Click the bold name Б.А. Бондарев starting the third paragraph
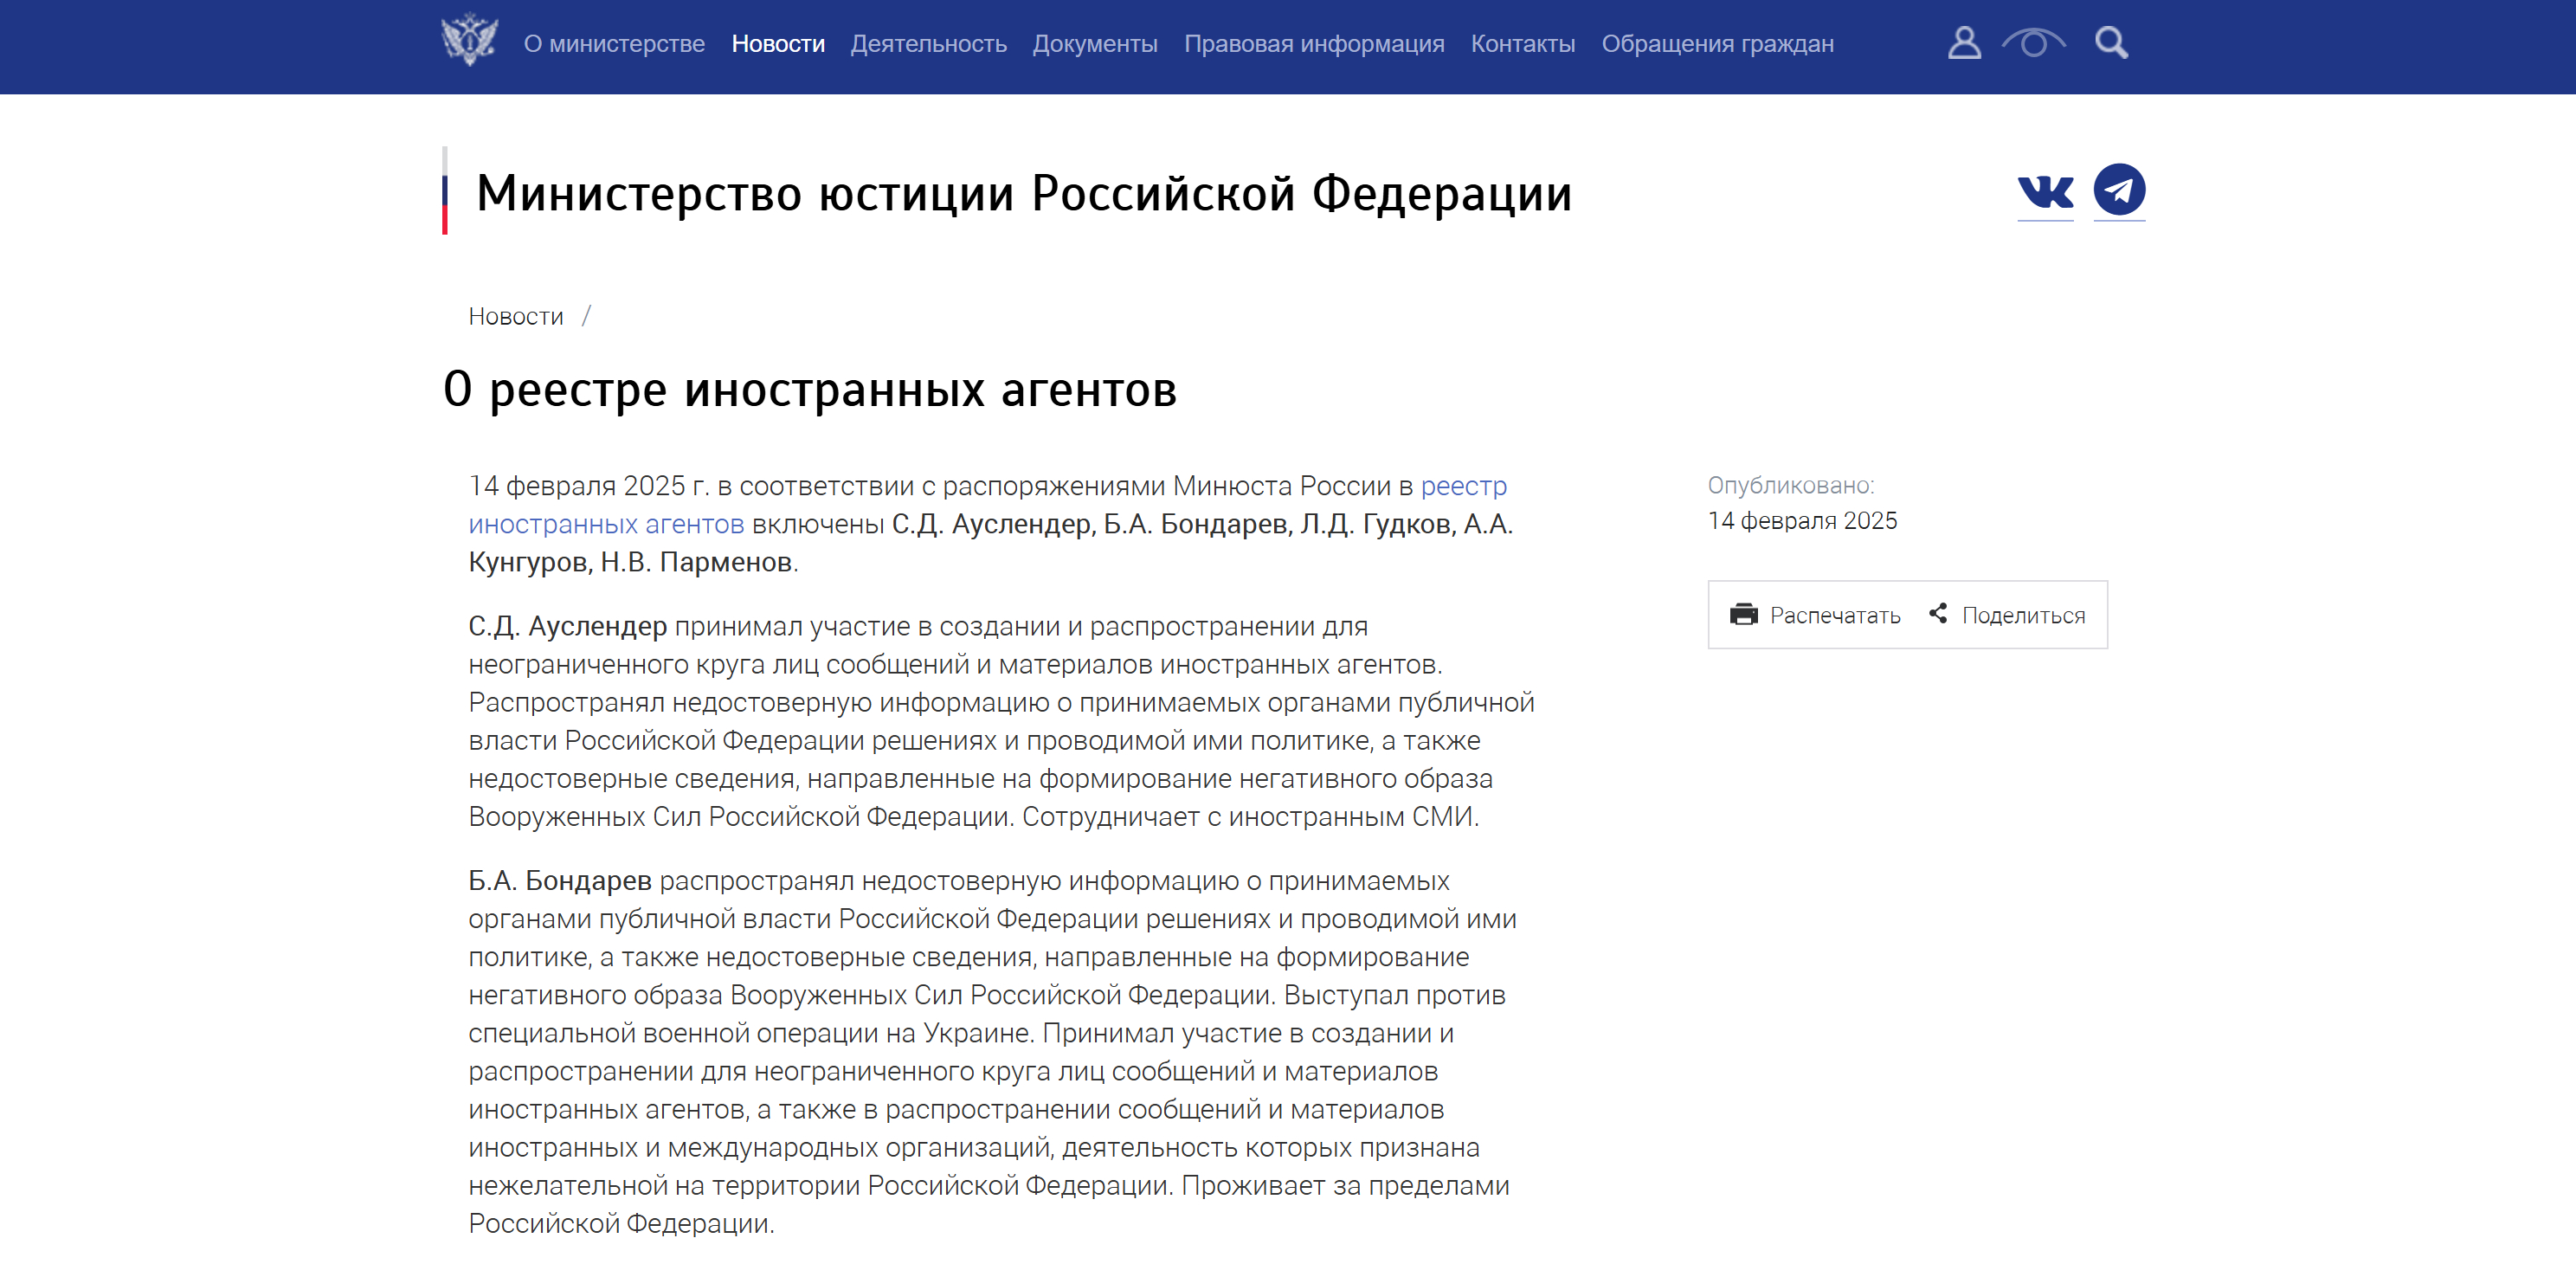 pyautogui.click(x=559, y=881)
